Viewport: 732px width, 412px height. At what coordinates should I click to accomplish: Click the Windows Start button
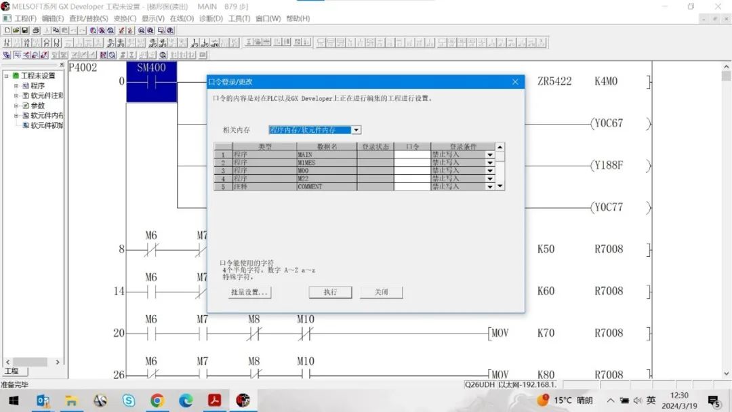tap(15, 400)
